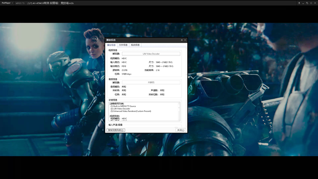Click the playing file title in title bar
The height and width of the screenshot is (179, 318).
(51, 3)
